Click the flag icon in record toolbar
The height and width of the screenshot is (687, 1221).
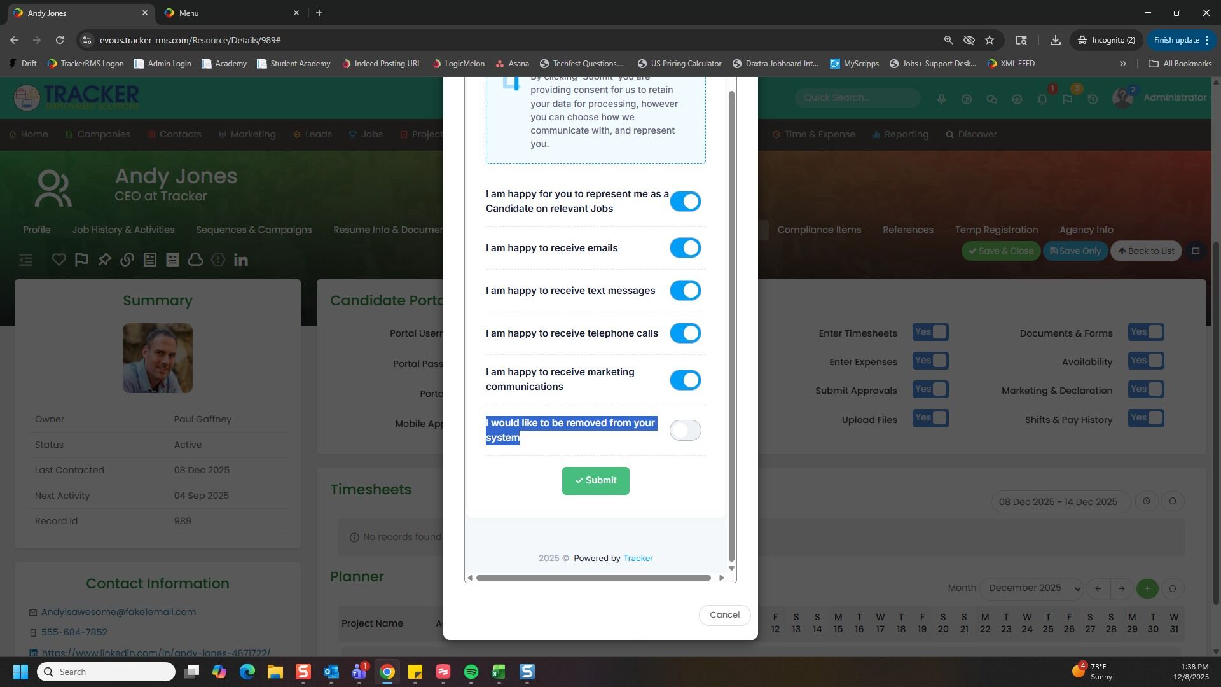tap(81, 260)
